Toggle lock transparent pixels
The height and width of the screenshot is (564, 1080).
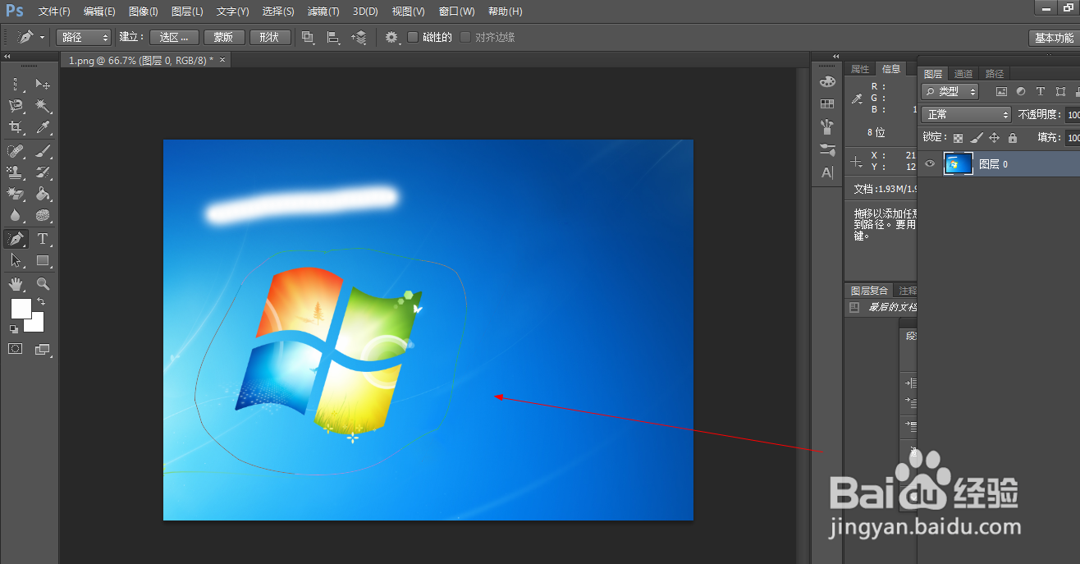[x=958, y=138]
